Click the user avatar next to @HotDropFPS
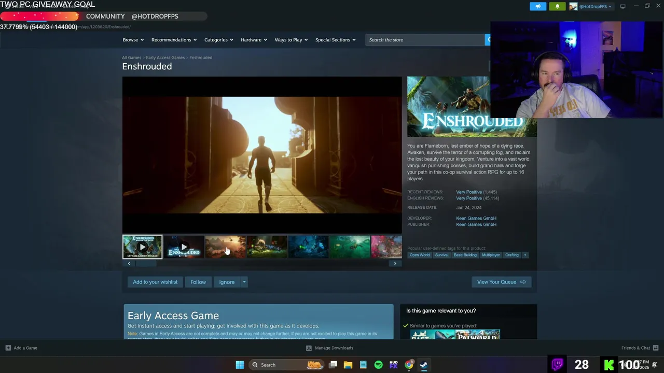This screenshot has height=373, width=664. coord(573,6)
